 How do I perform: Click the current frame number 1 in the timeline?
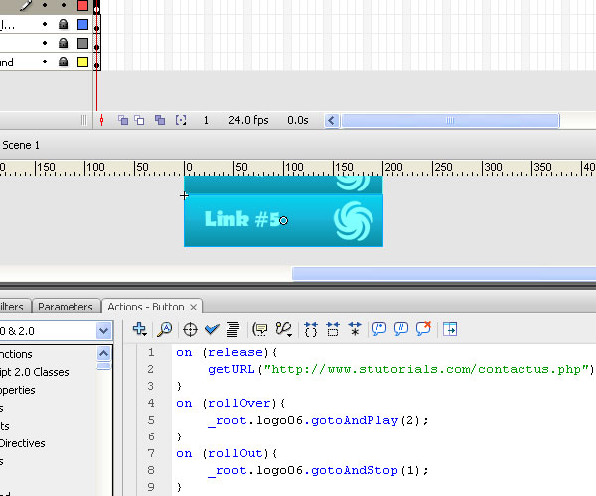[206, 120]
